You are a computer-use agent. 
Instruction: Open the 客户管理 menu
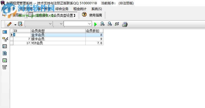44,9
